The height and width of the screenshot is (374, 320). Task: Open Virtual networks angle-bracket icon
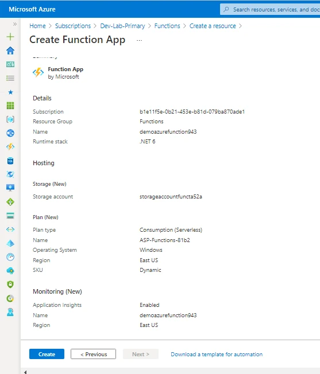pos(10,229)
